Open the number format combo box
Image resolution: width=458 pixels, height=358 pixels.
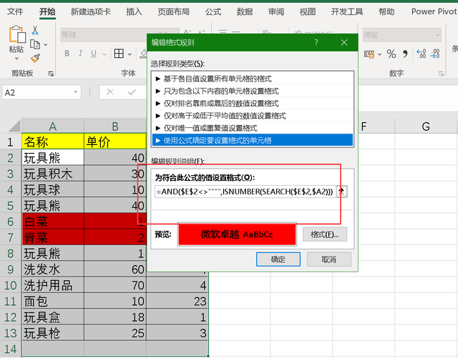[x=401, y=35]
